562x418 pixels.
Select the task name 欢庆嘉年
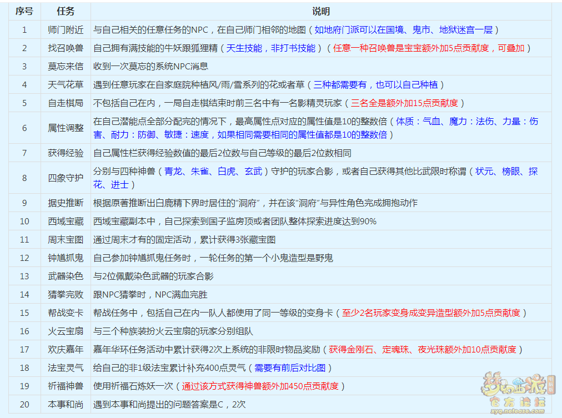click(x=66, y=349)
